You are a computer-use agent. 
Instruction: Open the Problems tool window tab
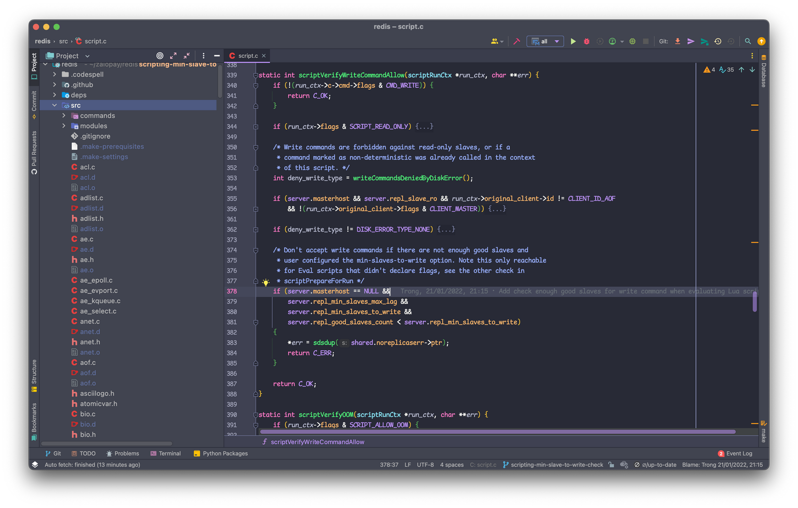point(123,454)
